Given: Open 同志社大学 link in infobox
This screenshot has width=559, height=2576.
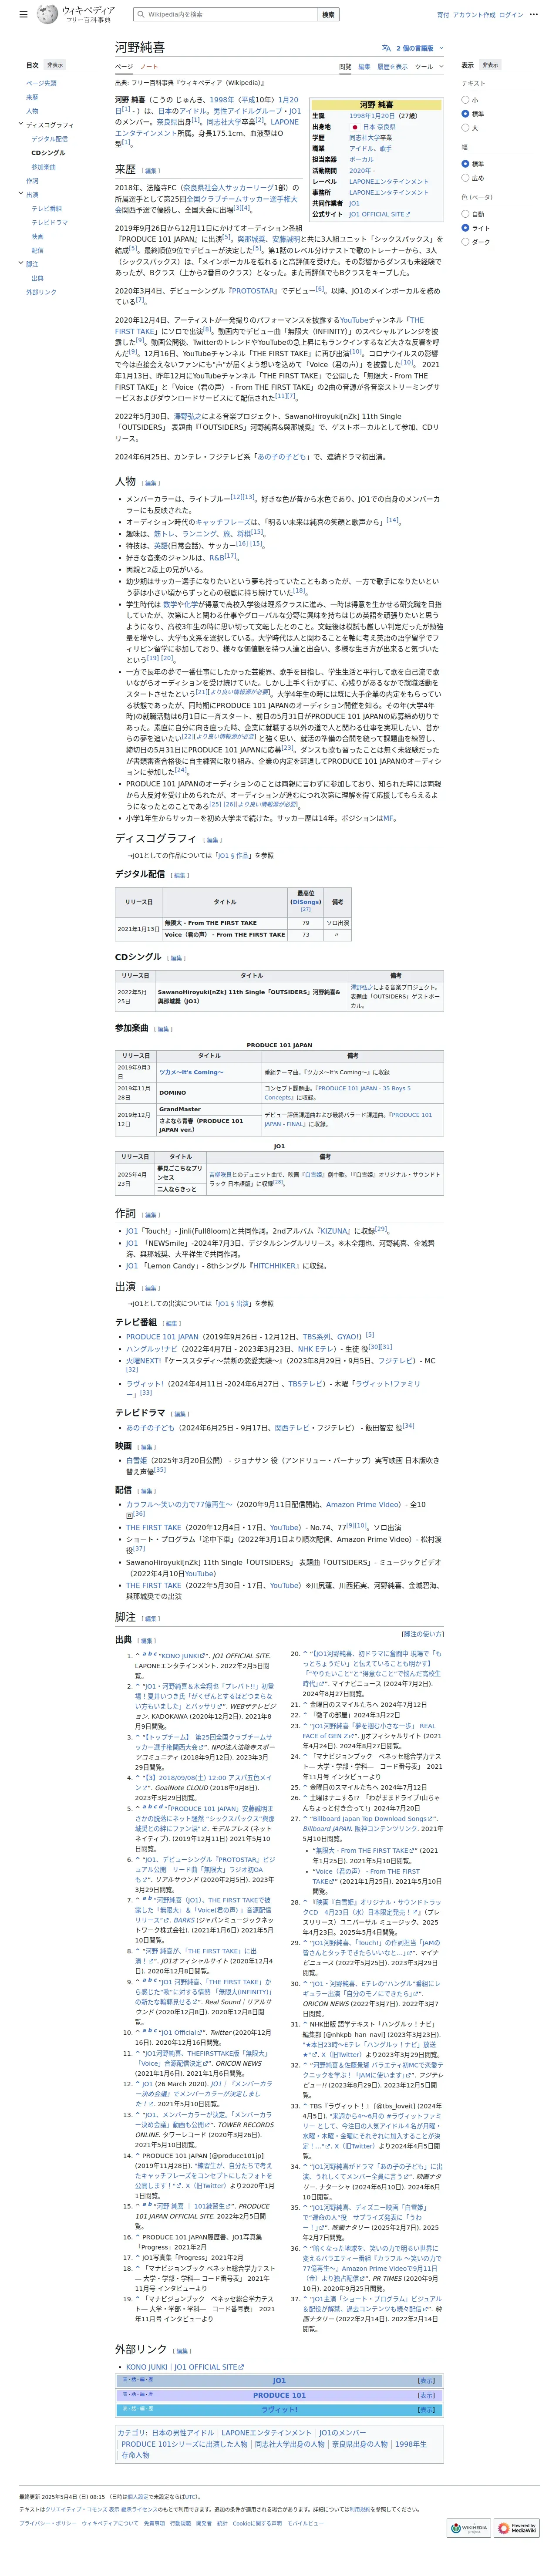Looking at the screenshot, I should point(364,138).
